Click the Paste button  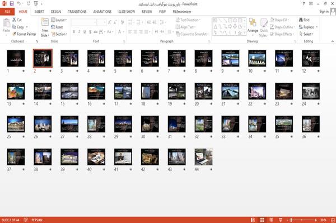(x=6, y=26)
